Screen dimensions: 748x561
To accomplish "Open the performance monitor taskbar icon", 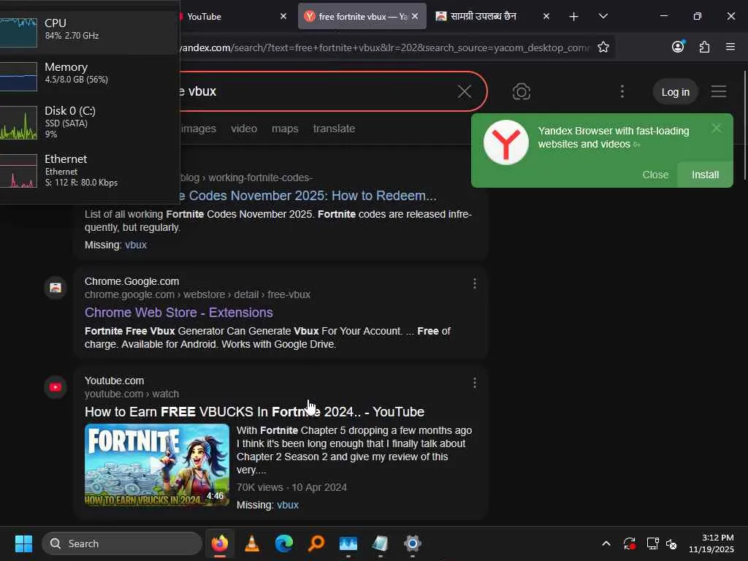I will pos(348,543).
